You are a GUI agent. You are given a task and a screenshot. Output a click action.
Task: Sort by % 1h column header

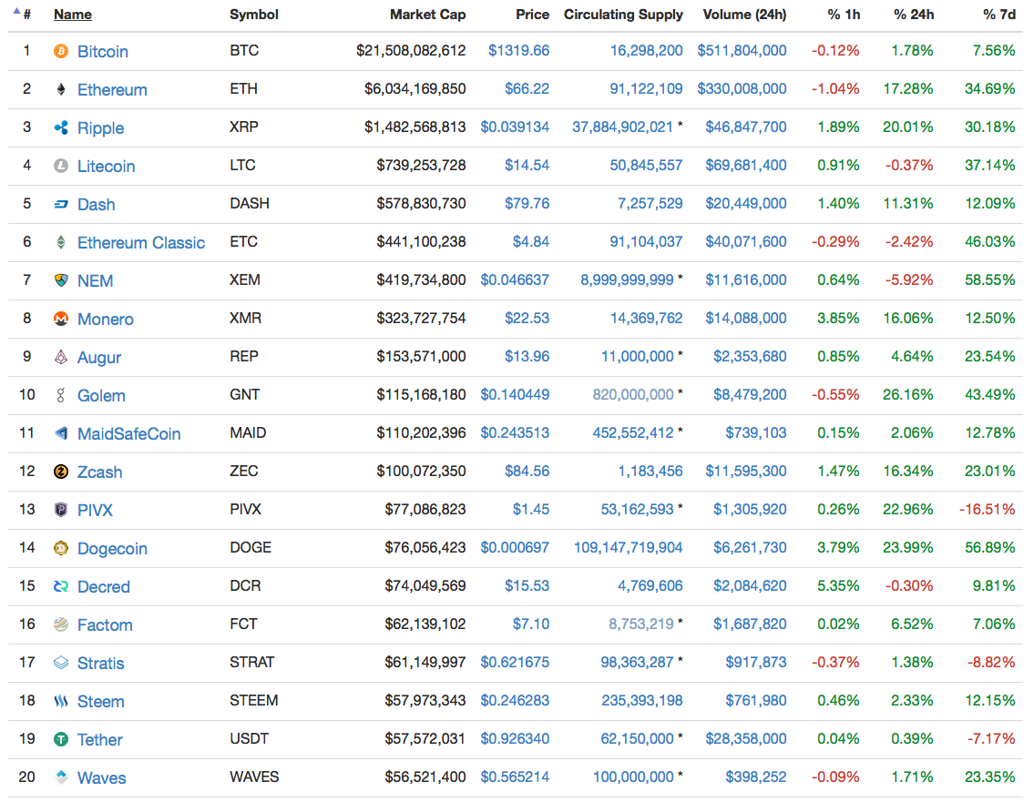845,15
